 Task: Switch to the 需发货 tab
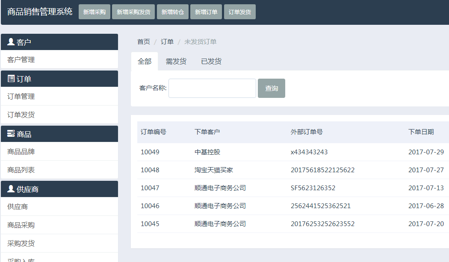pos(176,61)
